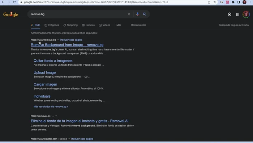Switch to the Shopping tab
Screen dimensions: 253x143
(70, 25)
